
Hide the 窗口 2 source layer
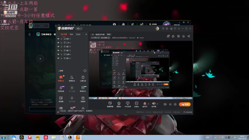pyautogui.click(x=58, y=50)
